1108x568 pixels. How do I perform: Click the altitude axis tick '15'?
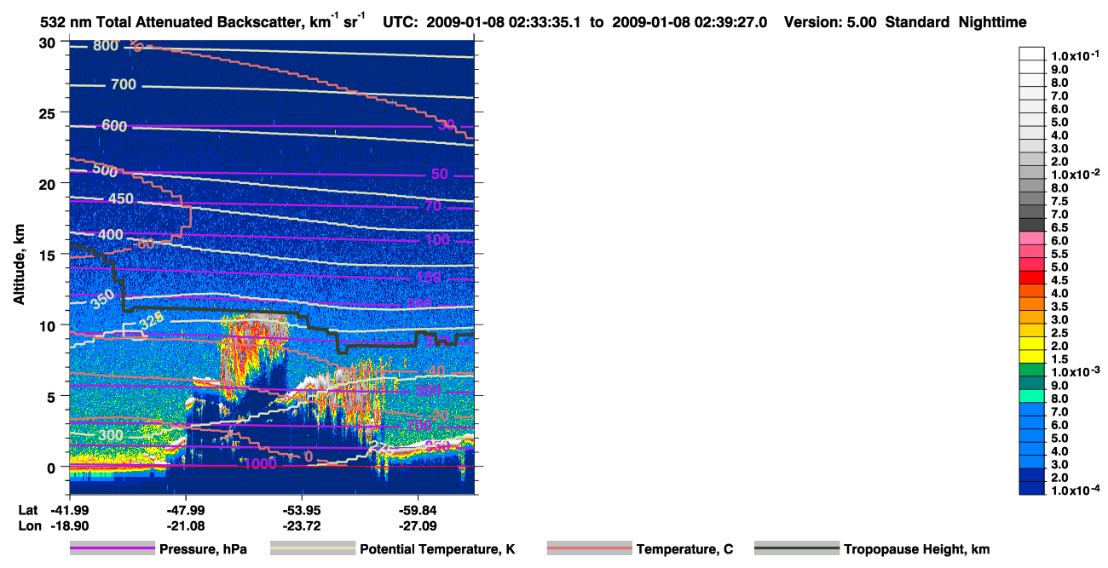pos(49,254)
